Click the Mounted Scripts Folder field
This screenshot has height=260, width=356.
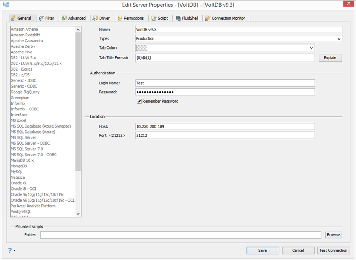tap(181, 235)
